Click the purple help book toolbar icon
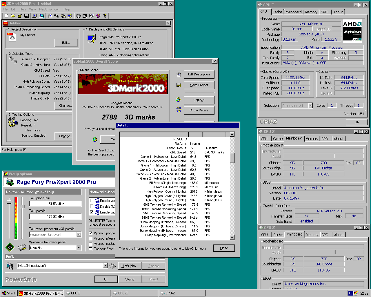This screenshot has width=371, height=297. click(x=98, y=16)
